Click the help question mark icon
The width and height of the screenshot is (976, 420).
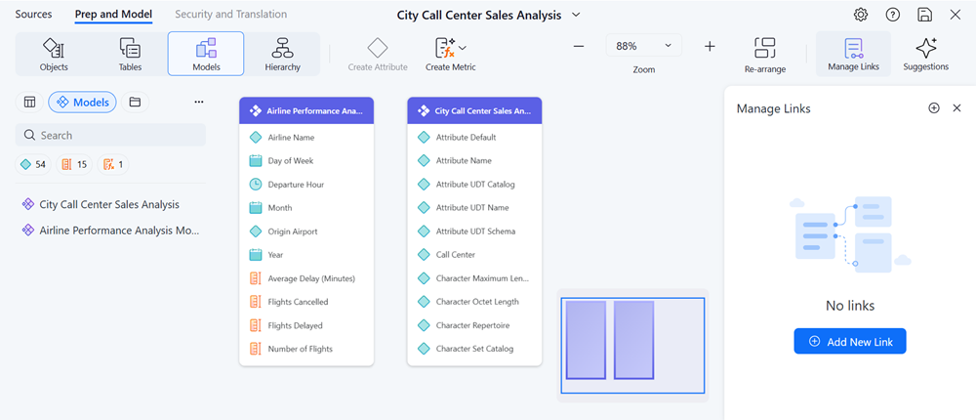(x=892, y=15)
